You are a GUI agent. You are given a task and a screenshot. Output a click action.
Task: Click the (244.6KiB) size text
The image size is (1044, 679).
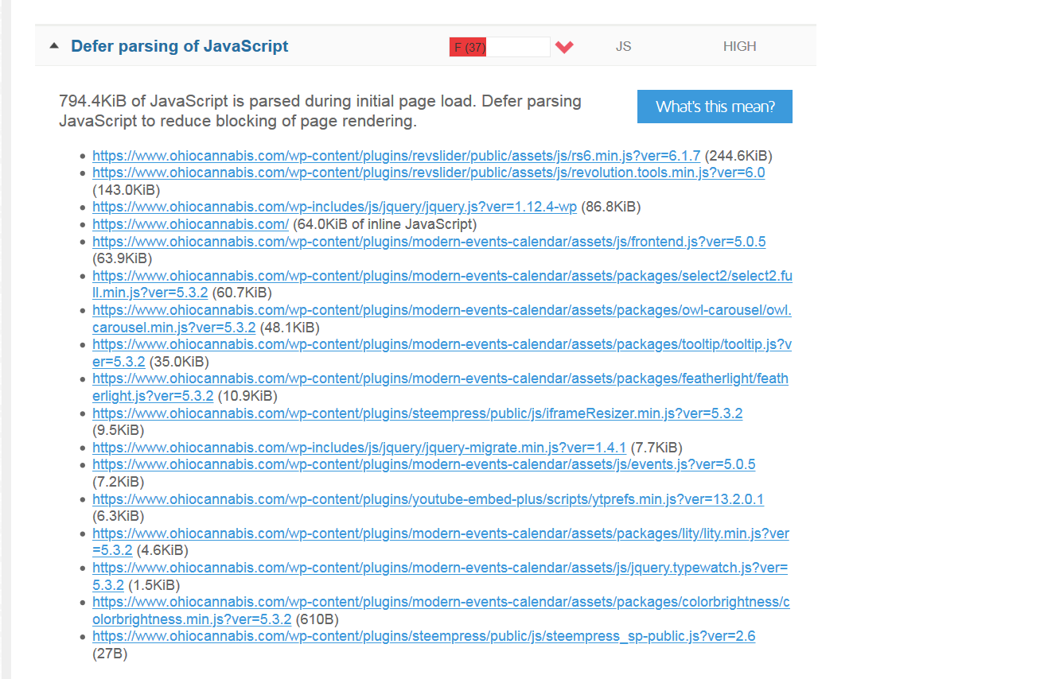click(738, 156)
